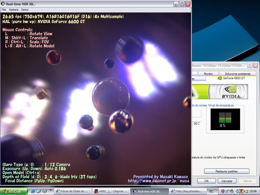Viewport: 260px width, 195px height.
Task: Open the Iniciar start menu
Action: [14, 191]
